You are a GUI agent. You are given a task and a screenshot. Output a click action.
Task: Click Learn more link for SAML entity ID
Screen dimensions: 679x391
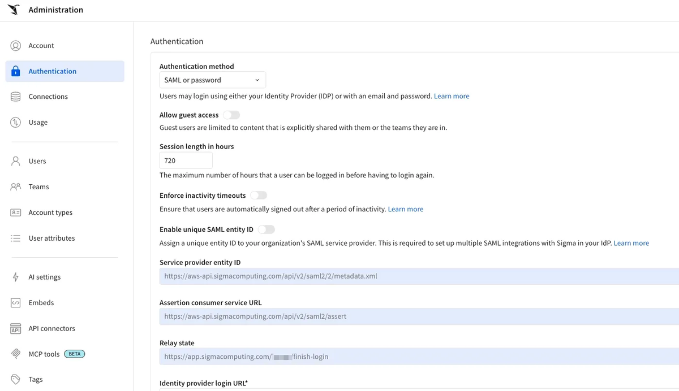pos(631,243)
